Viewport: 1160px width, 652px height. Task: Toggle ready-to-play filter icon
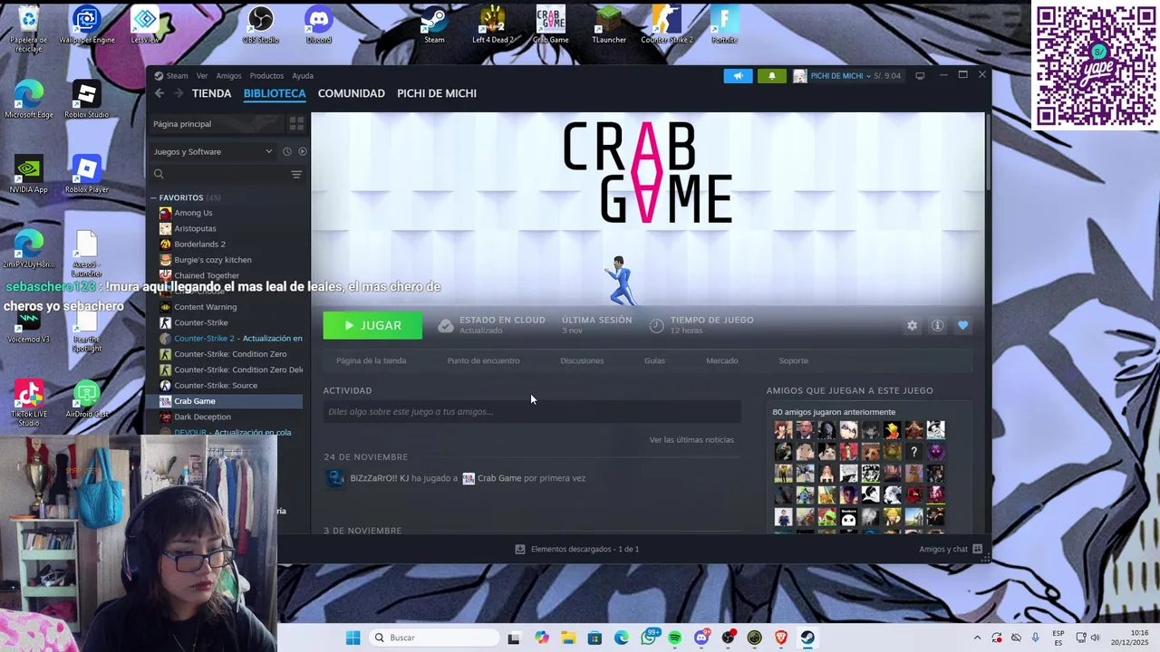[x=303, y=151]
